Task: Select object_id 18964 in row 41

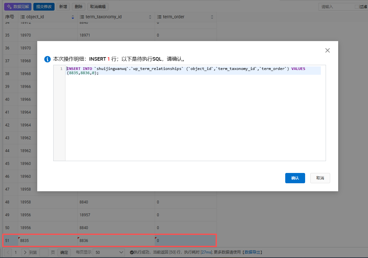Action: [28, 112]
